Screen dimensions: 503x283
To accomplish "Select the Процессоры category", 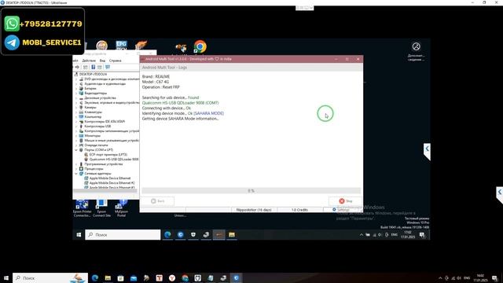I will coord(94,168).
